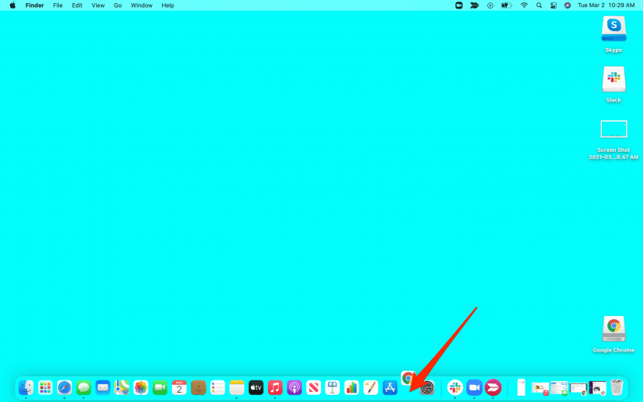Open System Preferences in the Dock

click(426, 387)
